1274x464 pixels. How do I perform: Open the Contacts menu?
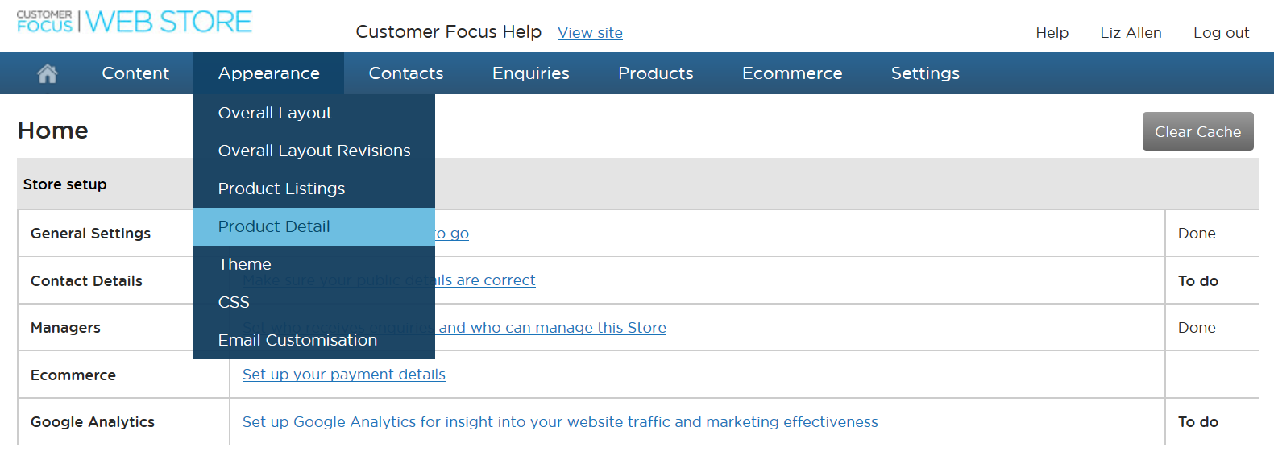click(x=406, y=73)
